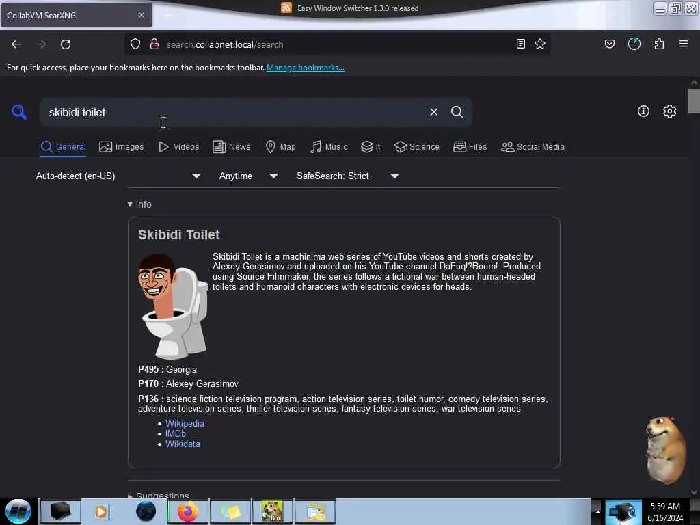Collapse the Info section
The width and height of the screenshot is (700, 525).
tap(139, 204)
